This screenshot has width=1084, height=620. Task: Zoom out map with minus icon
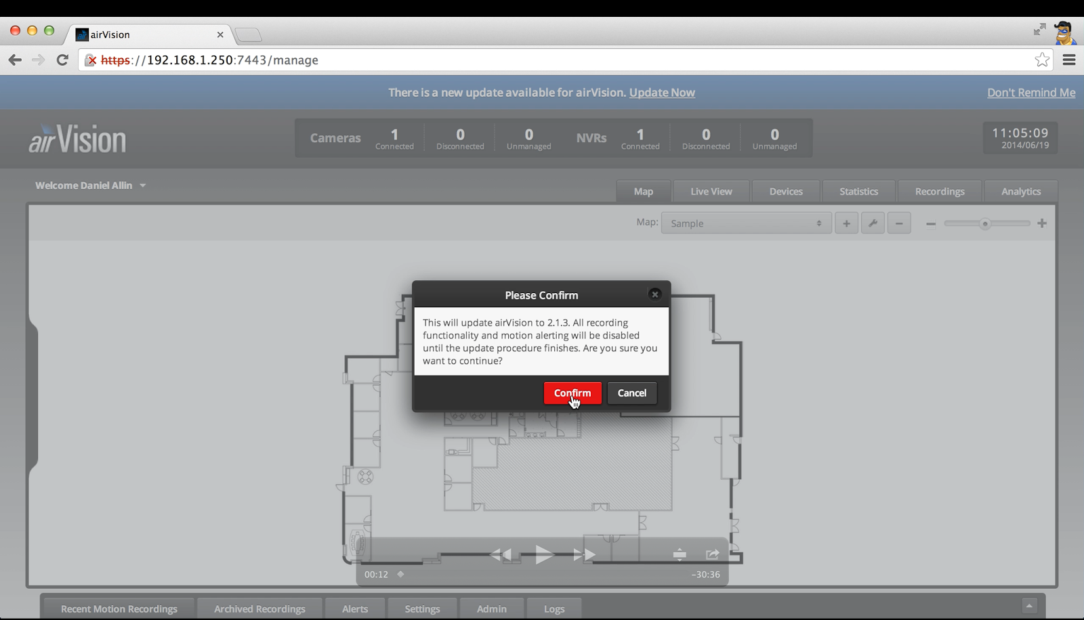931,224
